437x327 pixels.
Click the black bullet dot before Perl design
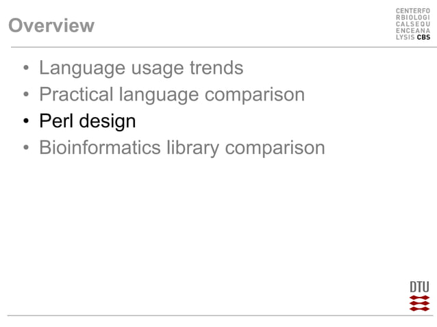pos(26,121)
